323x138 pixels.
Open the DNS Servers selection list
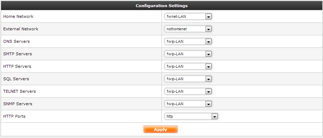(x=188, y=41)
